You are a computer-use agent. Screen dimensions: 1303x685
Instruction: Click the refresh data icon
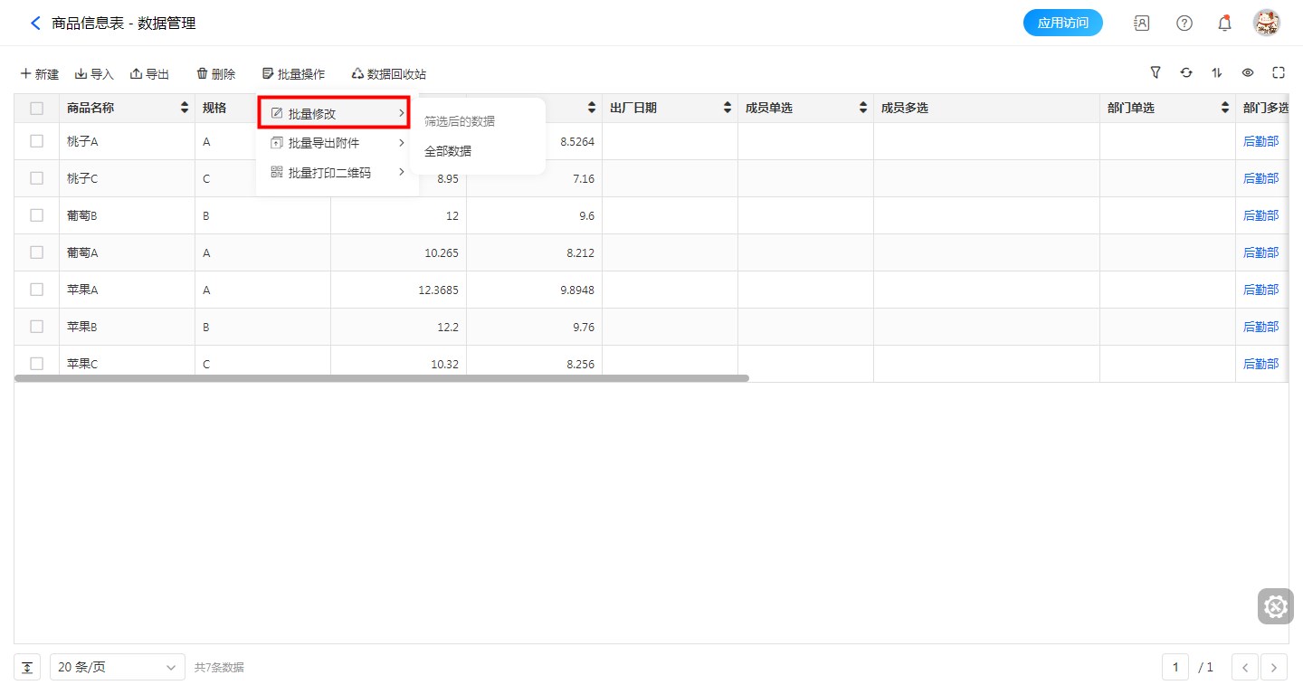[1186, 73]
